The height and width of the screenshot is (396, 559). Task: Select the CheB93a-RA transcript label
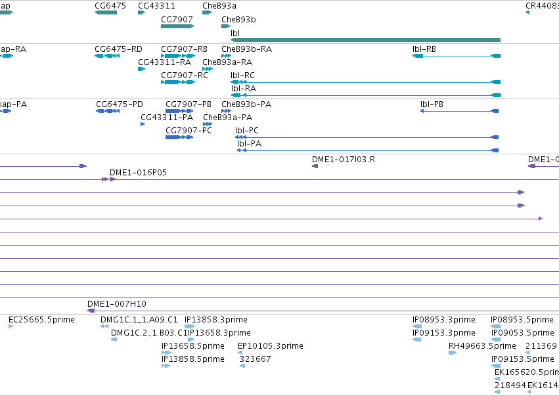227,62
